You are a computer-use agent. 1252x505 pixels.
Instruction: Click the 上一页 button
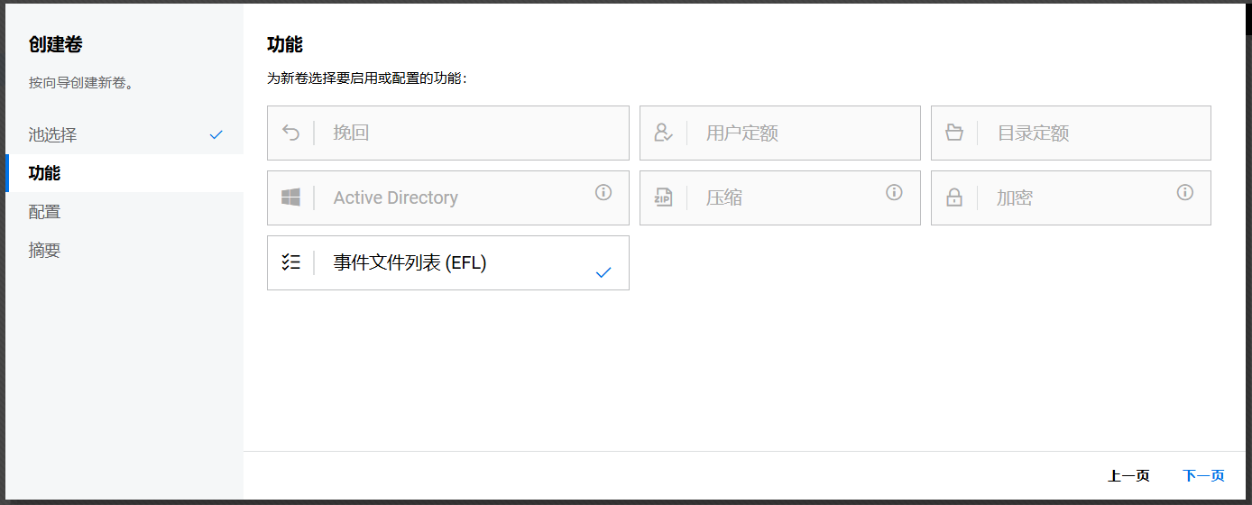pyautogui.click(x=1128, y=476)
